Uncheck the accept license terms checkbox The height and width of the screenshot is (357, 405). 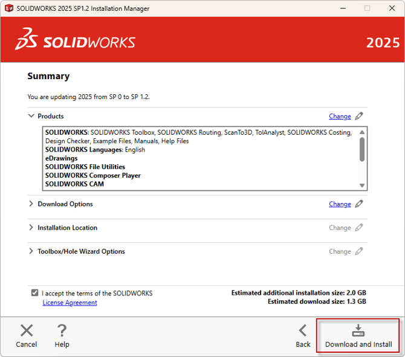[34, 293]
